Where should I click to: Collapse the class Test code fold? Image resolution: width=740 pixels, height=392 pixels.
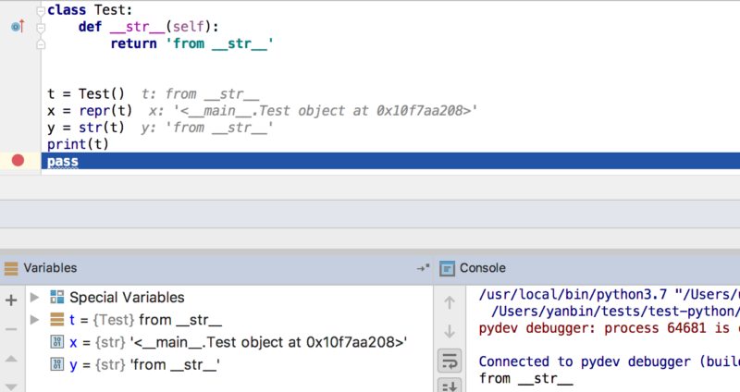[x=40, y=9]
